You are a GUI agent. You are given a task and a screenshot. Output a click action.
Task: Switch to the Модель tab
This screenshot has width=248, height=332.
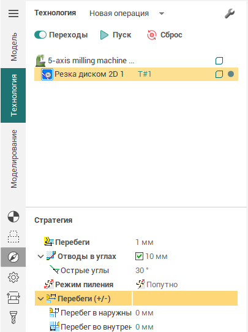[x=13, y=47]
